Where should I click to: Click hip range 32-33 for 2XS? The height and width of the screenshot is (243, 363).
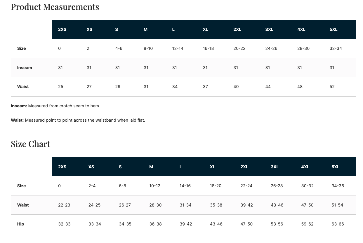coord(64,224)
